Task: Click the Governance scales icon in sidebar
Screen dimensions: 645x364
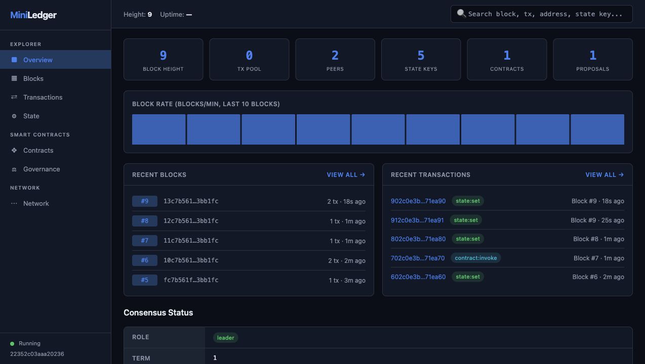Action: 14,169
